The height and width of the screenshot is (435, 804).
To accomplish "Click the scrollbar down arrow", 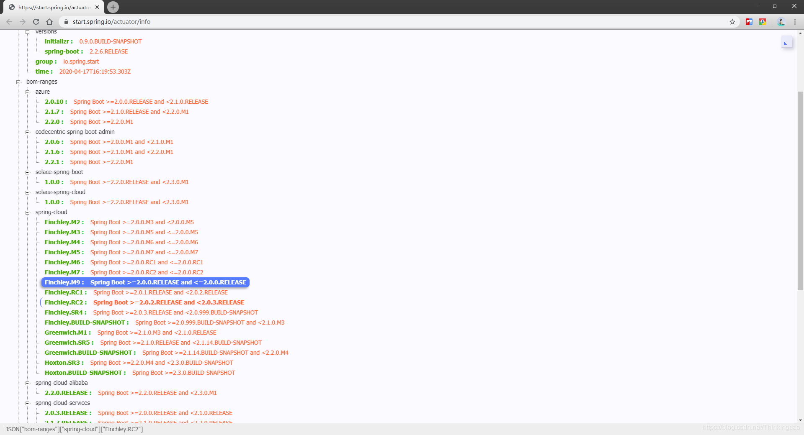I will 800,420.
